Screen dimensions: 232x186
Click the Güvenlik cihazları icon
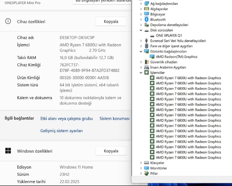[147, 62]
